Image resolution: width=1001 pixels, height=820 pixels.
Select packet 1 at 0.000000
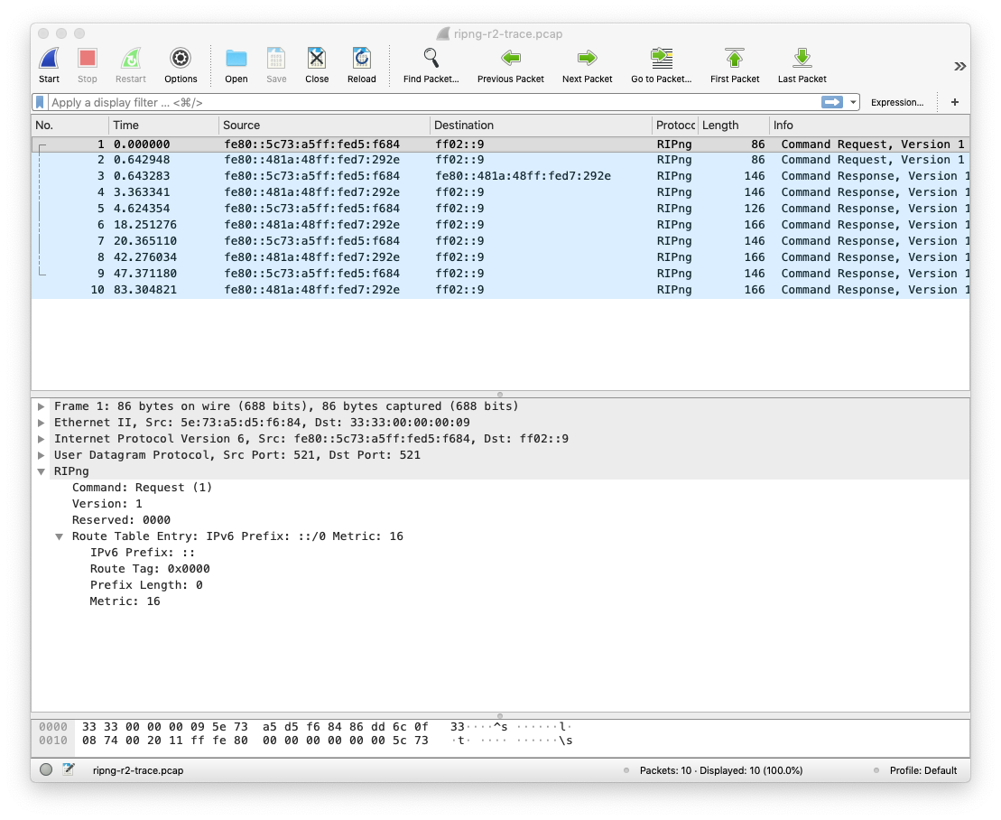pos(500,144)
